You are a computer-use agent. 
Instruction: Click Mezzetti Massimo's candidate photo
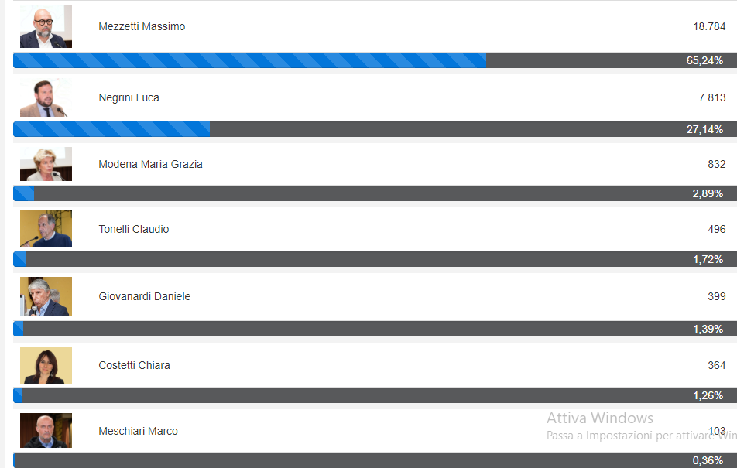coord(46,26)
